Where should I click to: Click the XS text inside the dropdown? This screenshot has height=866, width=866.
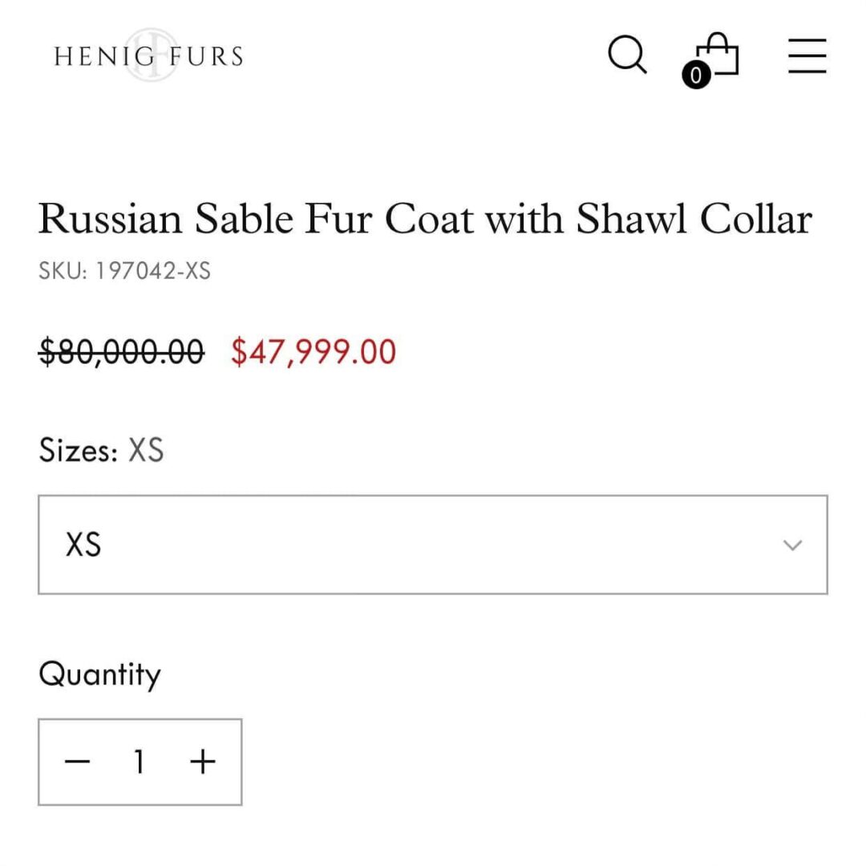tap(83, 545)
